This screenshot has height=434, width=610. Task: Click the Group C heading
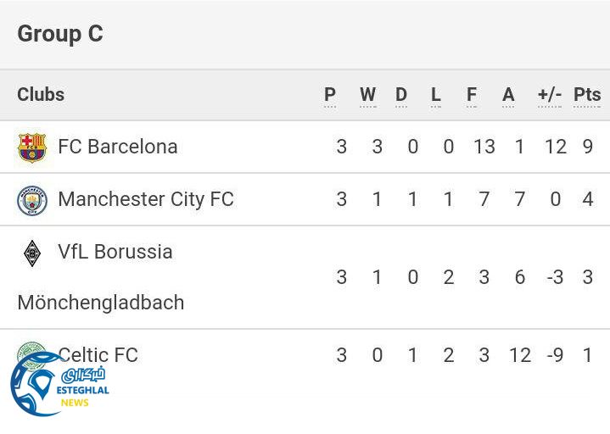(x=60, y=34)
